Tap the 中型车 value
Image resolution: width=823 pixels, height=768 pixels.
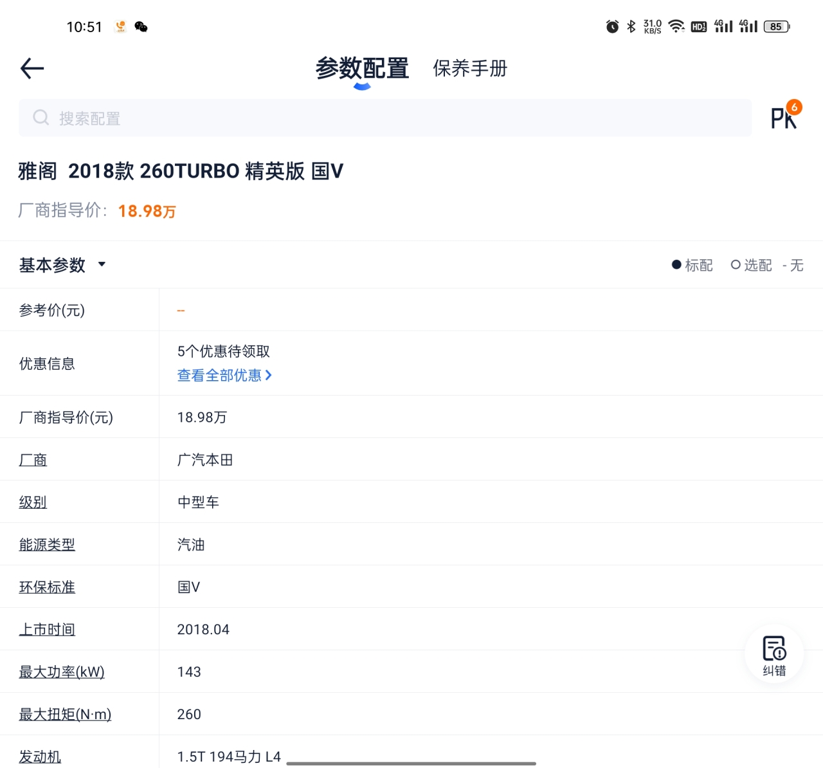[x=198, y=502]
